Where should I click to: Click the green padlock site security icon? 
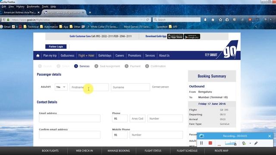[x=8, y=20]
